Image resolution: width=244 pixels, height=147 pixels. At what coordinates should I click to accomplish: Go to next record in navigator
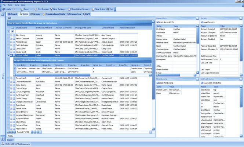32,132
